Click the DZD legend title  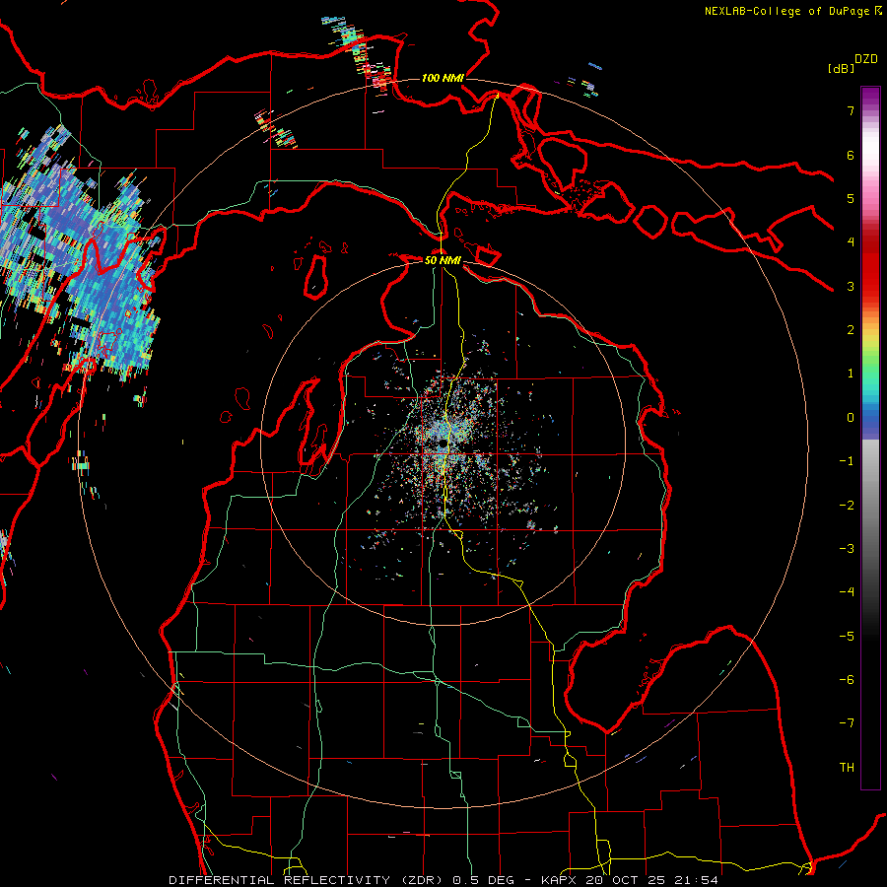pyautogui.click(x=866, y=59)
